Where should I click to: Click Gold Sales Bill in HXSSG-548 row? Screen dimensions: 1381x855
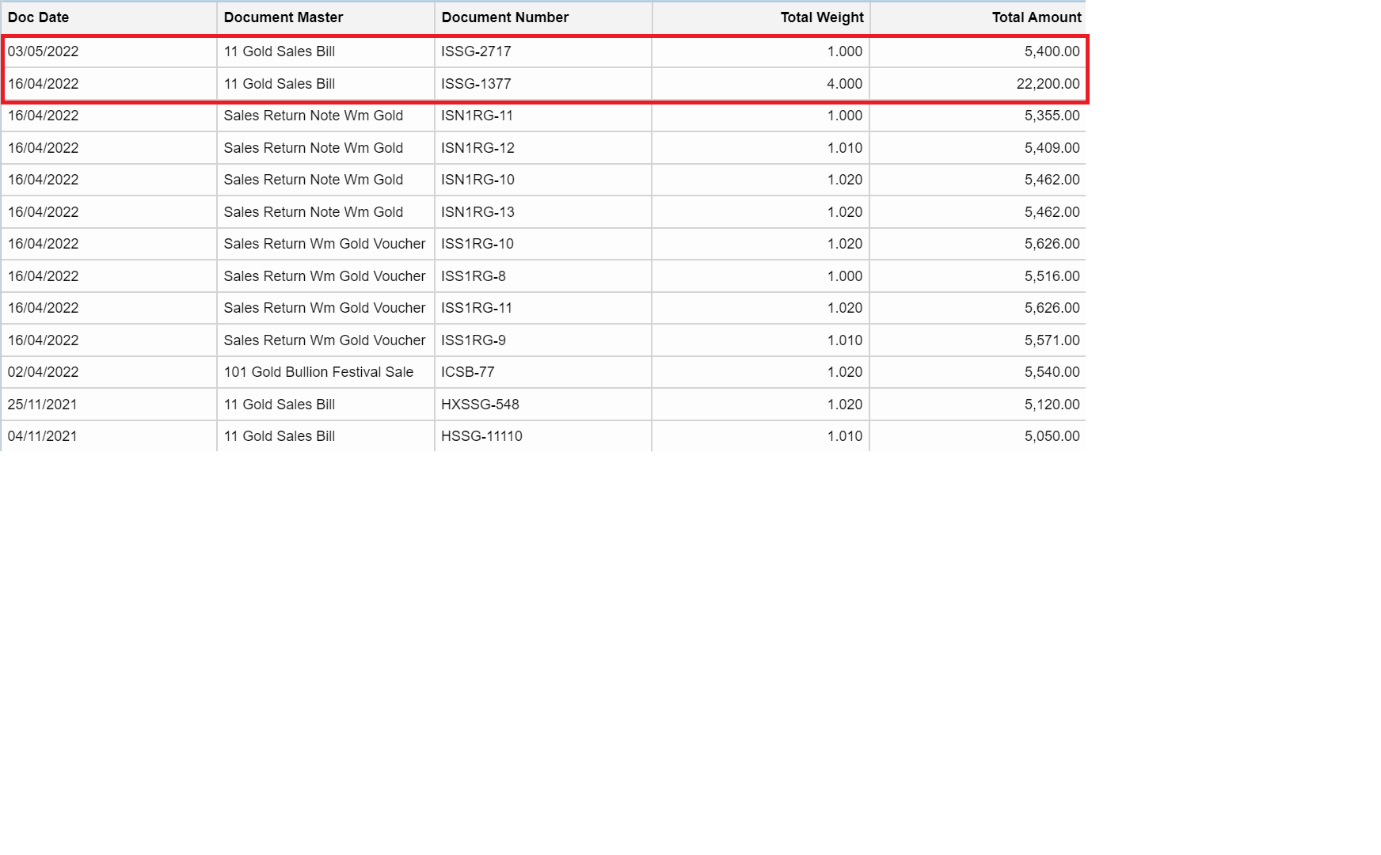point(280,405)
